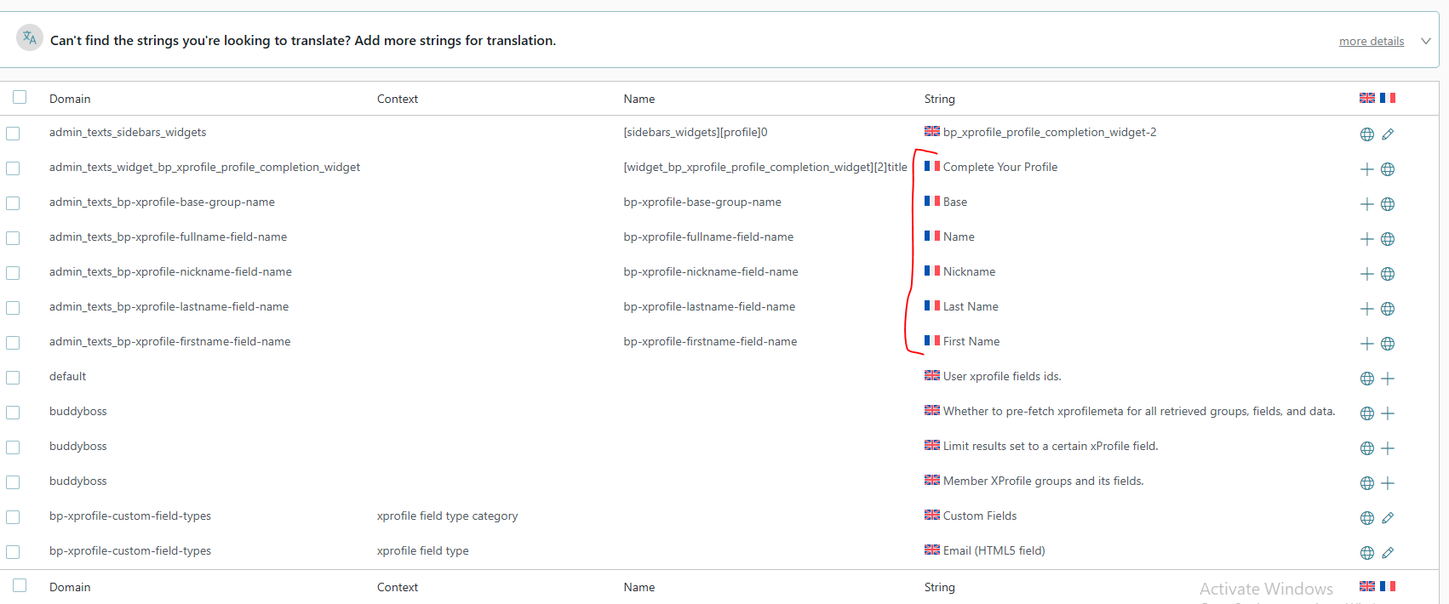
Task: Check the box for the default domain row
Action: 13,378
